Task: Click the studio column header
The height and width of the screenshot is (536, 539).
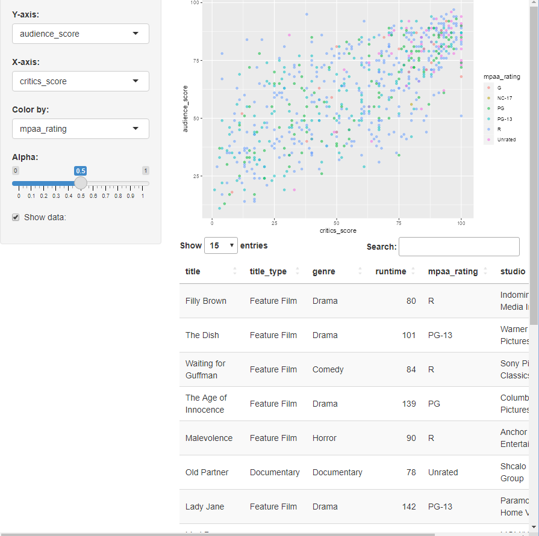Action: 513,271
